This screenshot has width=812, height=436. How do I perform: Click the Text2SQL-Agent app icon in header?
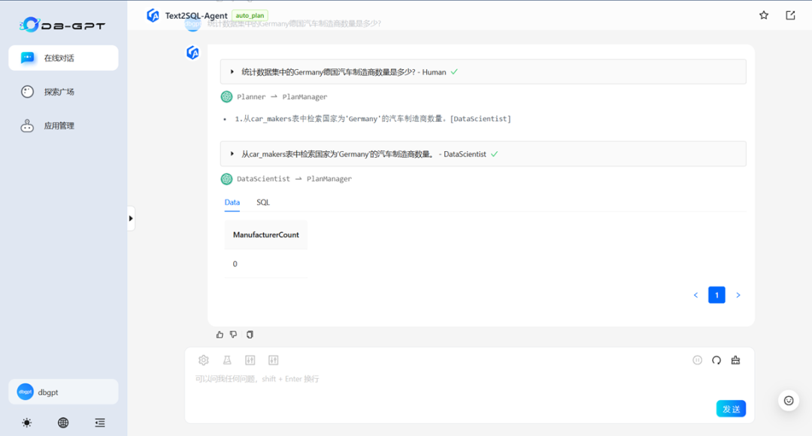coord(153,16)
